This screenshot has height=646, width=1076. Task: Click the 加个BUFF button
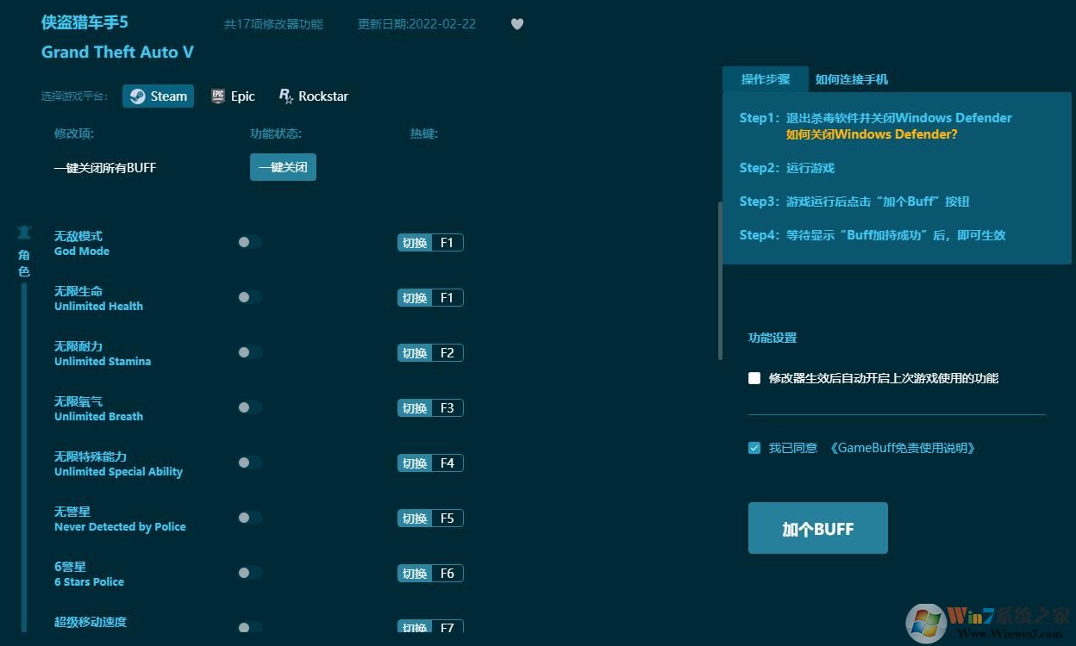pos(817,528)
